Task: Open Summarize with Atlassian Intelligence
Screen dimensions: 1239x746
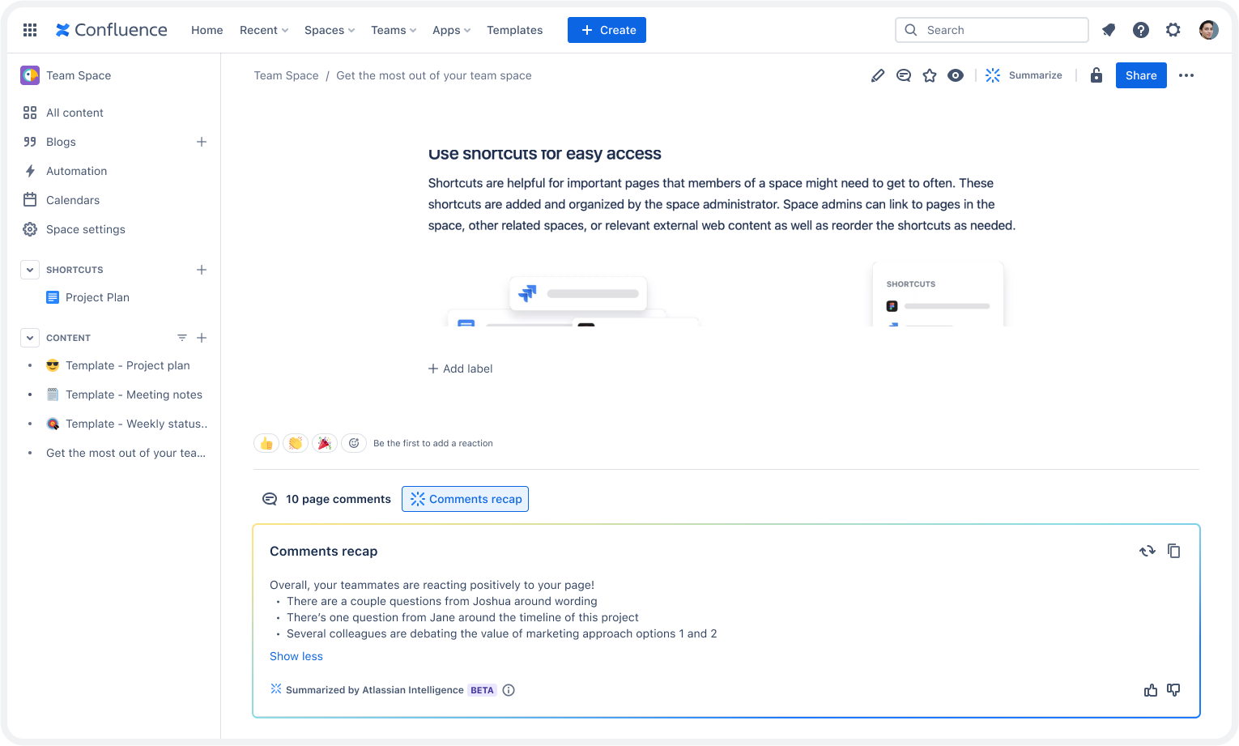Action: [1024, 75]
